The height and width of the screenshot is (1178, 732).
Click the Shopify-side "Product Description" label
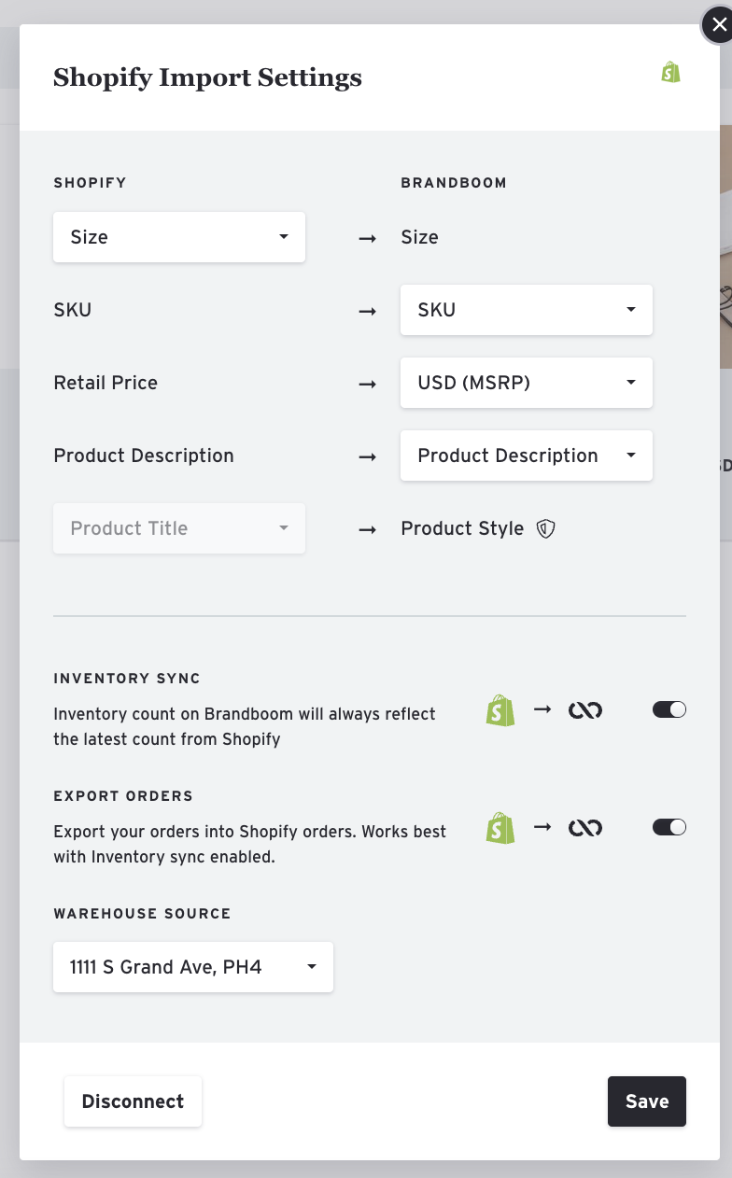click(x=144, y=456)
